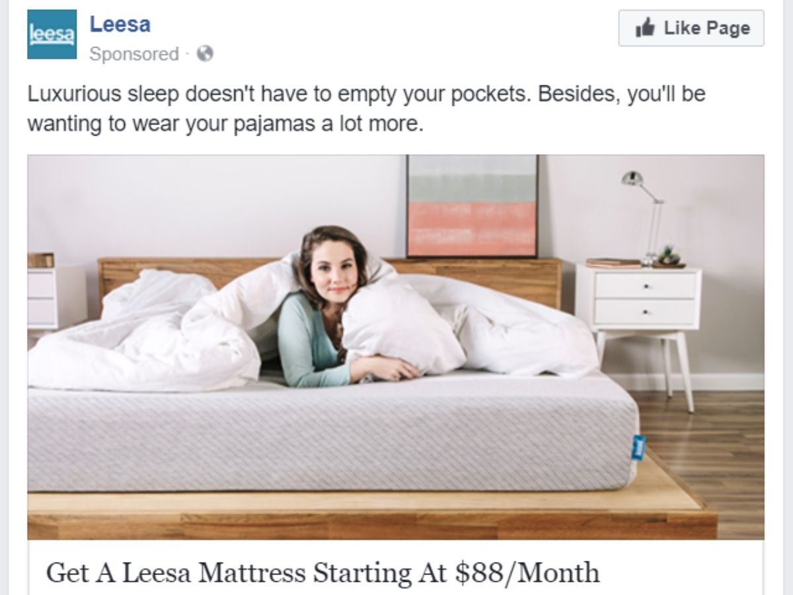
Task: Open the Leesa mattress ad image
Action: (395, 347)
